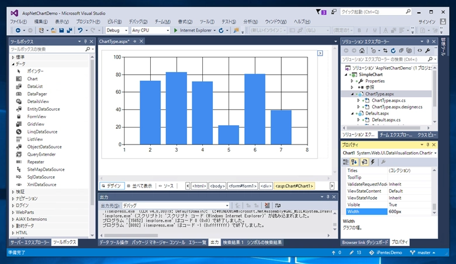Collapse the SimpleChart project node
Screen dimensions: 456x264
tap(346, 74)
